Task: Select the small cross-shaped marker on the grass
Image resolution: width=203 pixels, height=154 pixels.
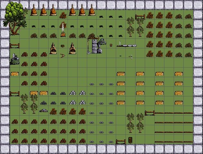Action: (x=131, y=57)
